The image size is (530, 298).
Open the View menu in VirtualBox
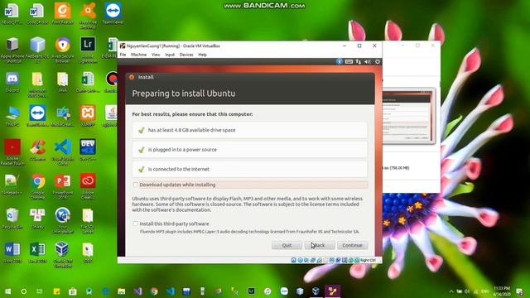pyautogui.click(x=156, y=55)
